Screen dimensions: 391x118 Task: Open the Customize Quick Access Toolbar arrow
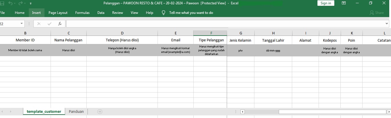click(31, 3)
